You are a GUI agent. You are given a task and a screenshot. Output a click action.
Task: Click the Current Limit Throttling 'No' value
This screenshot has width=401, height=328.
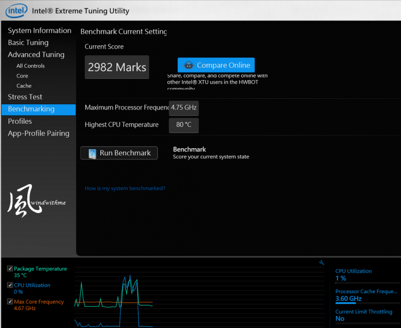[340, 319]
